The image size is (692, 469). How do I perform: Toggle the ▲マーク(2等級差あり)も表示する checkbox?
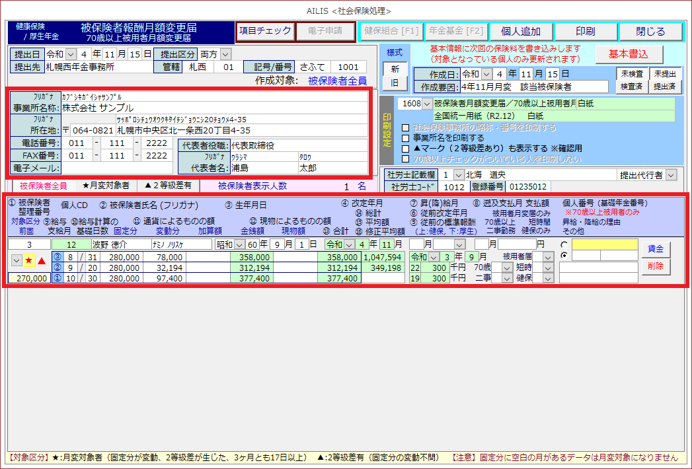click(x=406, y=149)
